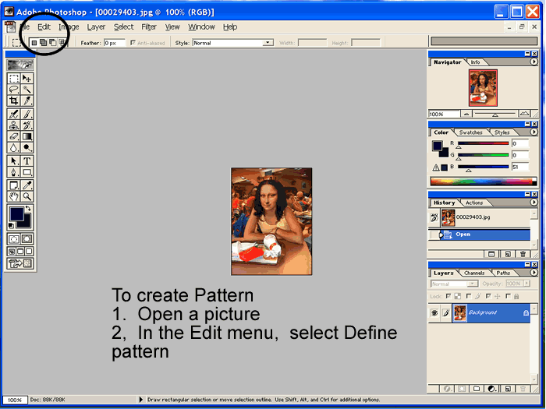Open History palette flyout menu
The width and height of the screenshot is (546, 409).
coord(534,202)
